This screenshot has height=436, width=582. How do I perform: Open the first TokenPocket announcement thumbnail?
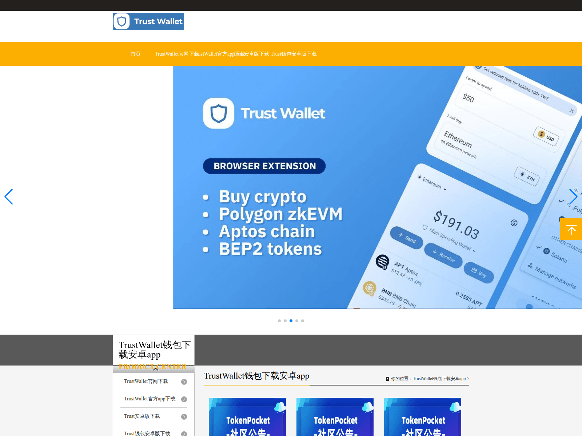click(x=247, y=417)
